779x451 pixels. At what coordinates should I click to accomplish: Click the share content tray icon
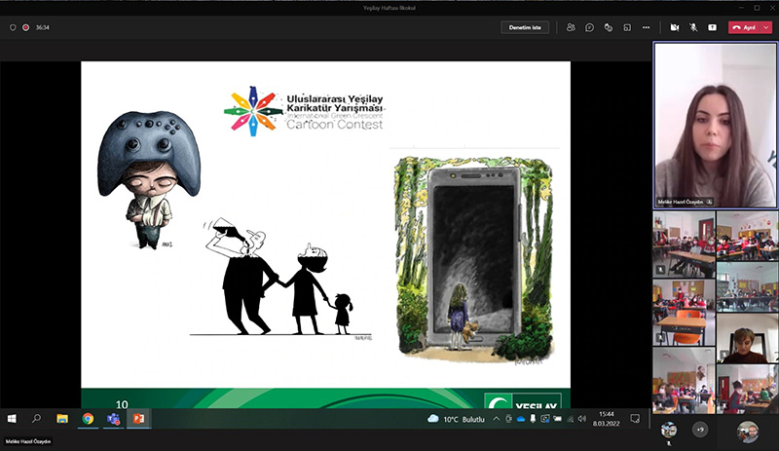point(713,27)
